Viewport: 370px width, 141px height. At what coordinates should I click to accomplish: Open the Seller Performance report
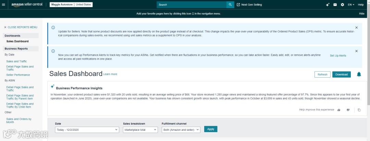click(18, 75)
